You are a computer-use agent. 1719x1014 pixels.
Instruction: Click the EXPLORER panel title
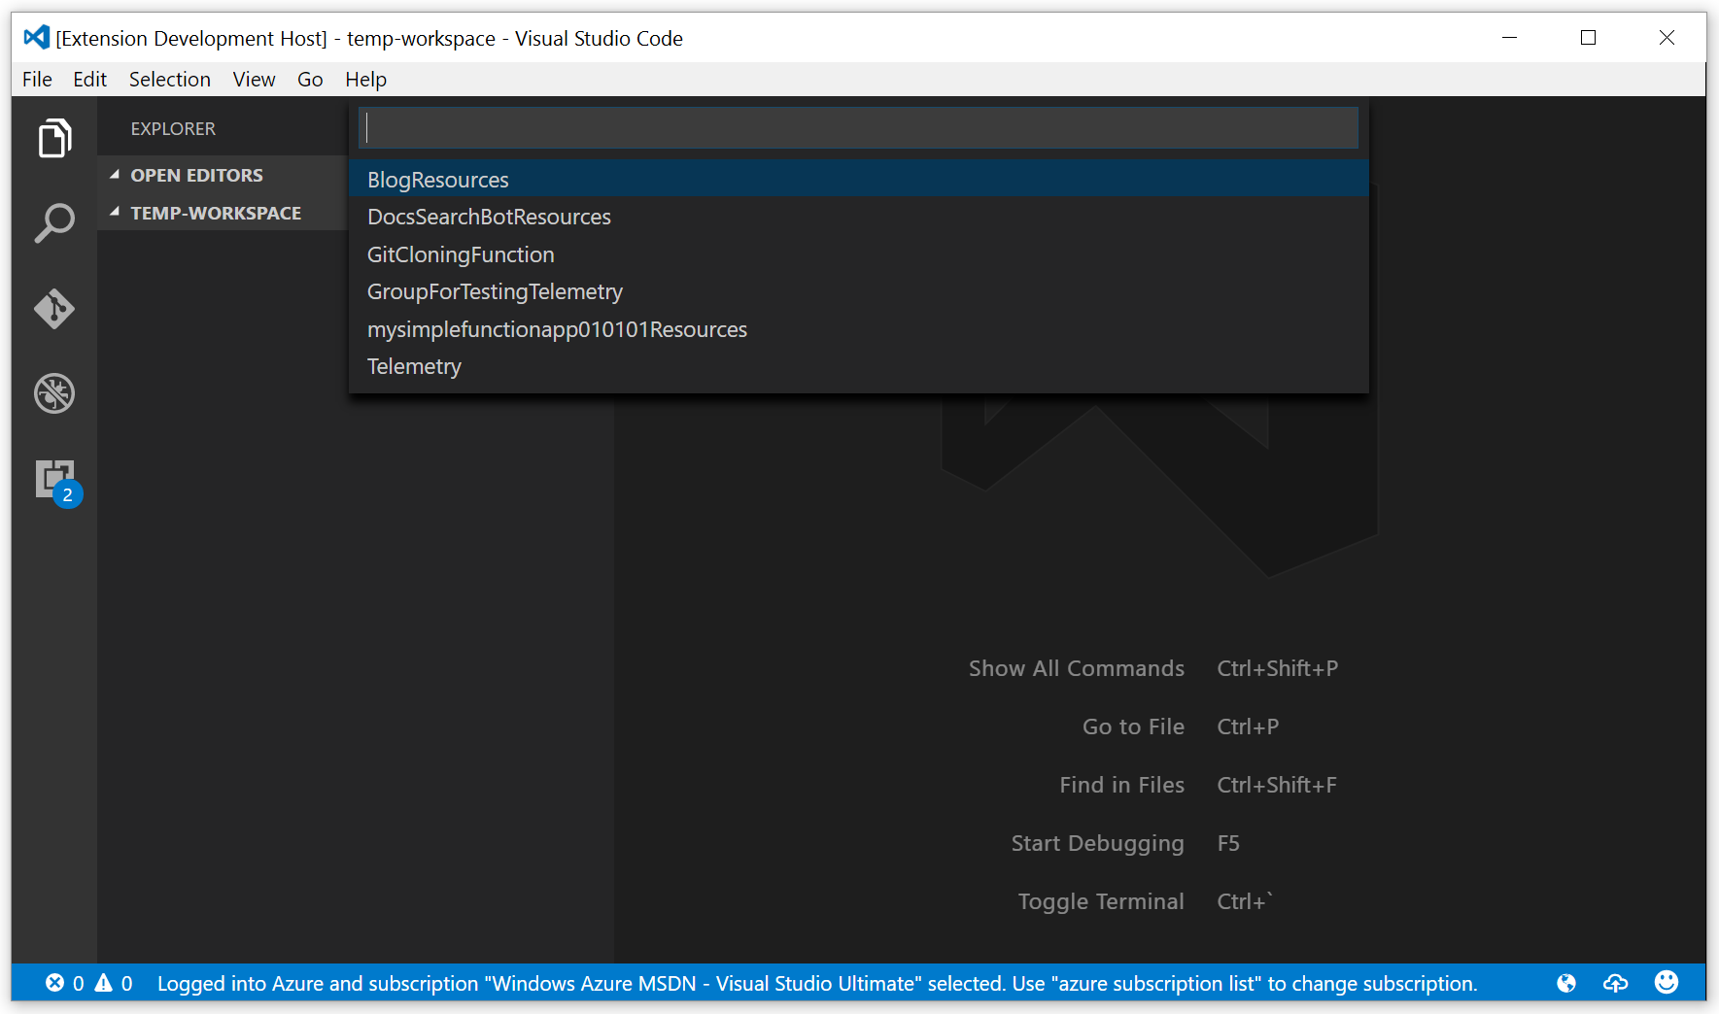click(x=173, y=128)
